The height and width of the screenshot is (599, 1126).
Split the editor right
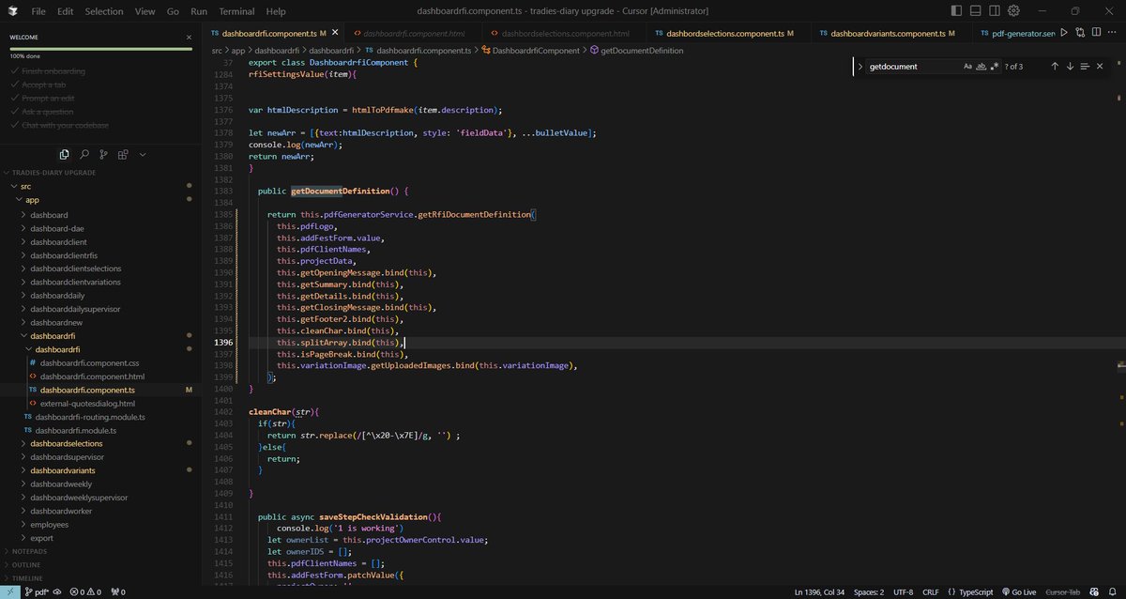1096,33
